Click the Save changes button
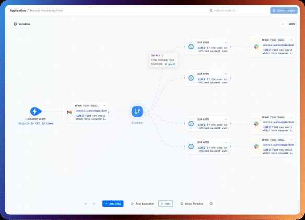This screenshot has width=305, height=220. click(284, 10)
